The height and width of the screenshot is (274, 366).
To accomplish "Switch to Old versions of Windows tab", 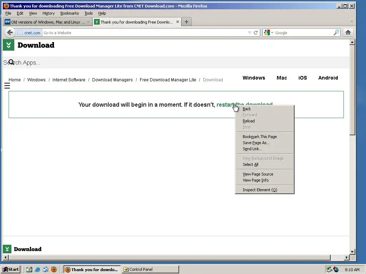I will click(x=48, y=22).
